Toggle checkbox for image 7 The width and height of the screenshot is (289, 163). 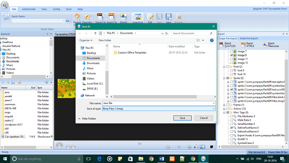(232, 51)
